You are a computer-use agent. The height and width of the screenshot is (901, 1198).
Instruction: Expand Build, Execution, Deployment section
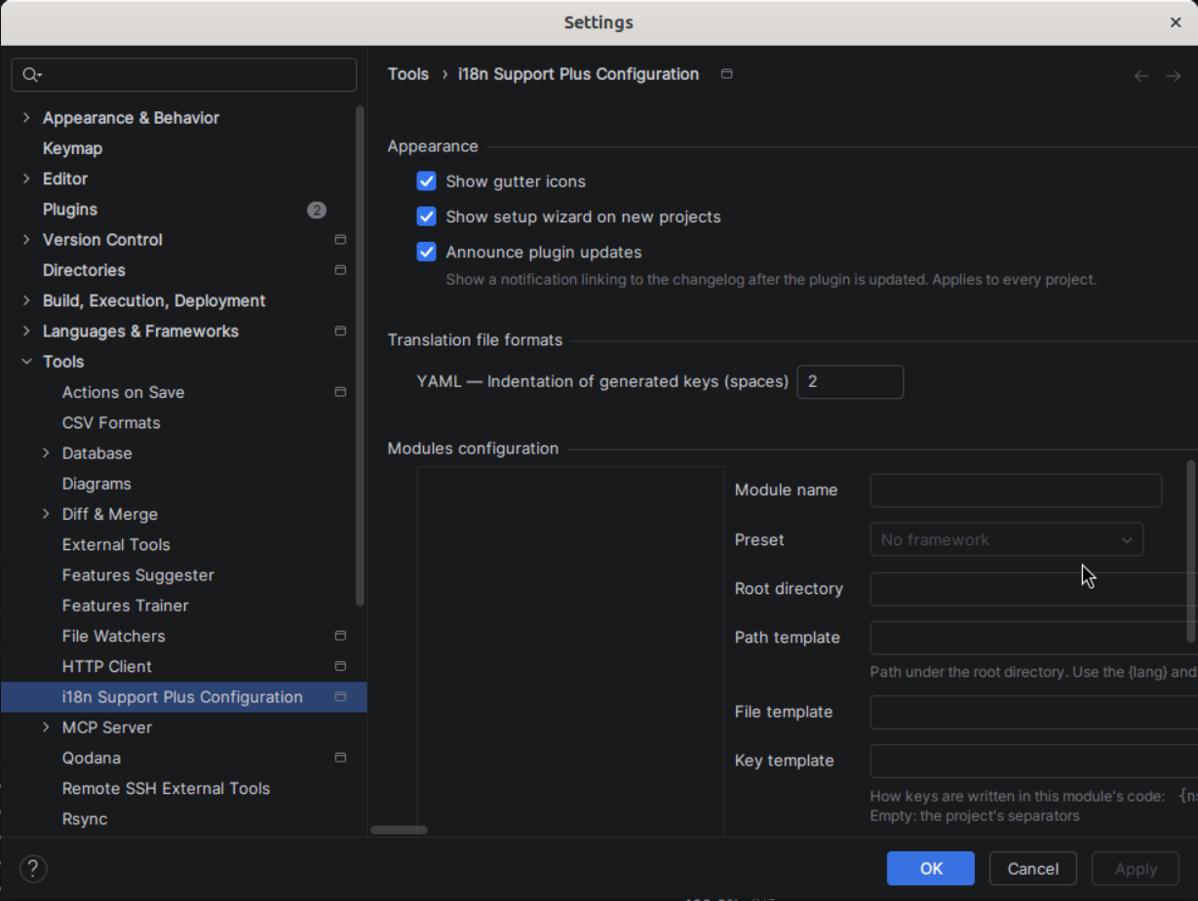26,301
